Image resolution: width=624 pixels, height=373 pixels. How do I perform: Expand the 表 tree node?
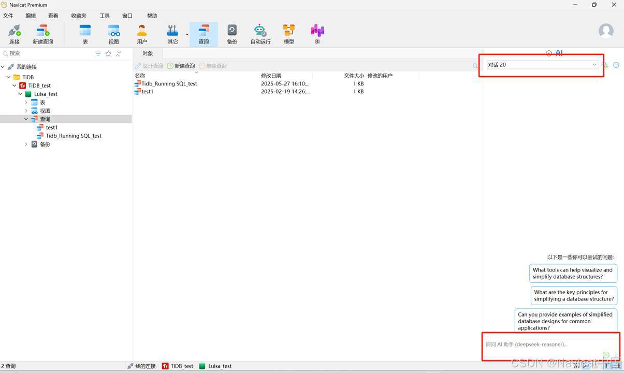tap(26, 103)
